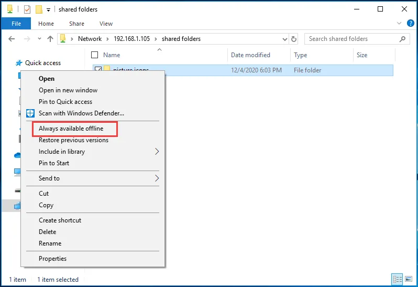This screenshot has width=418, height=287.
Task: Select Properties in the context menu
Action: point(52,259)
